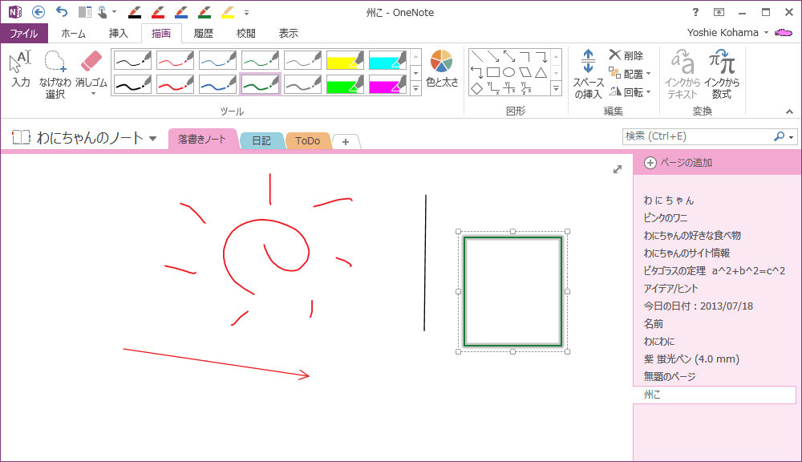Switch to the 日記 section tab
The height and width of the screenshot is (462, 802).
261,140
